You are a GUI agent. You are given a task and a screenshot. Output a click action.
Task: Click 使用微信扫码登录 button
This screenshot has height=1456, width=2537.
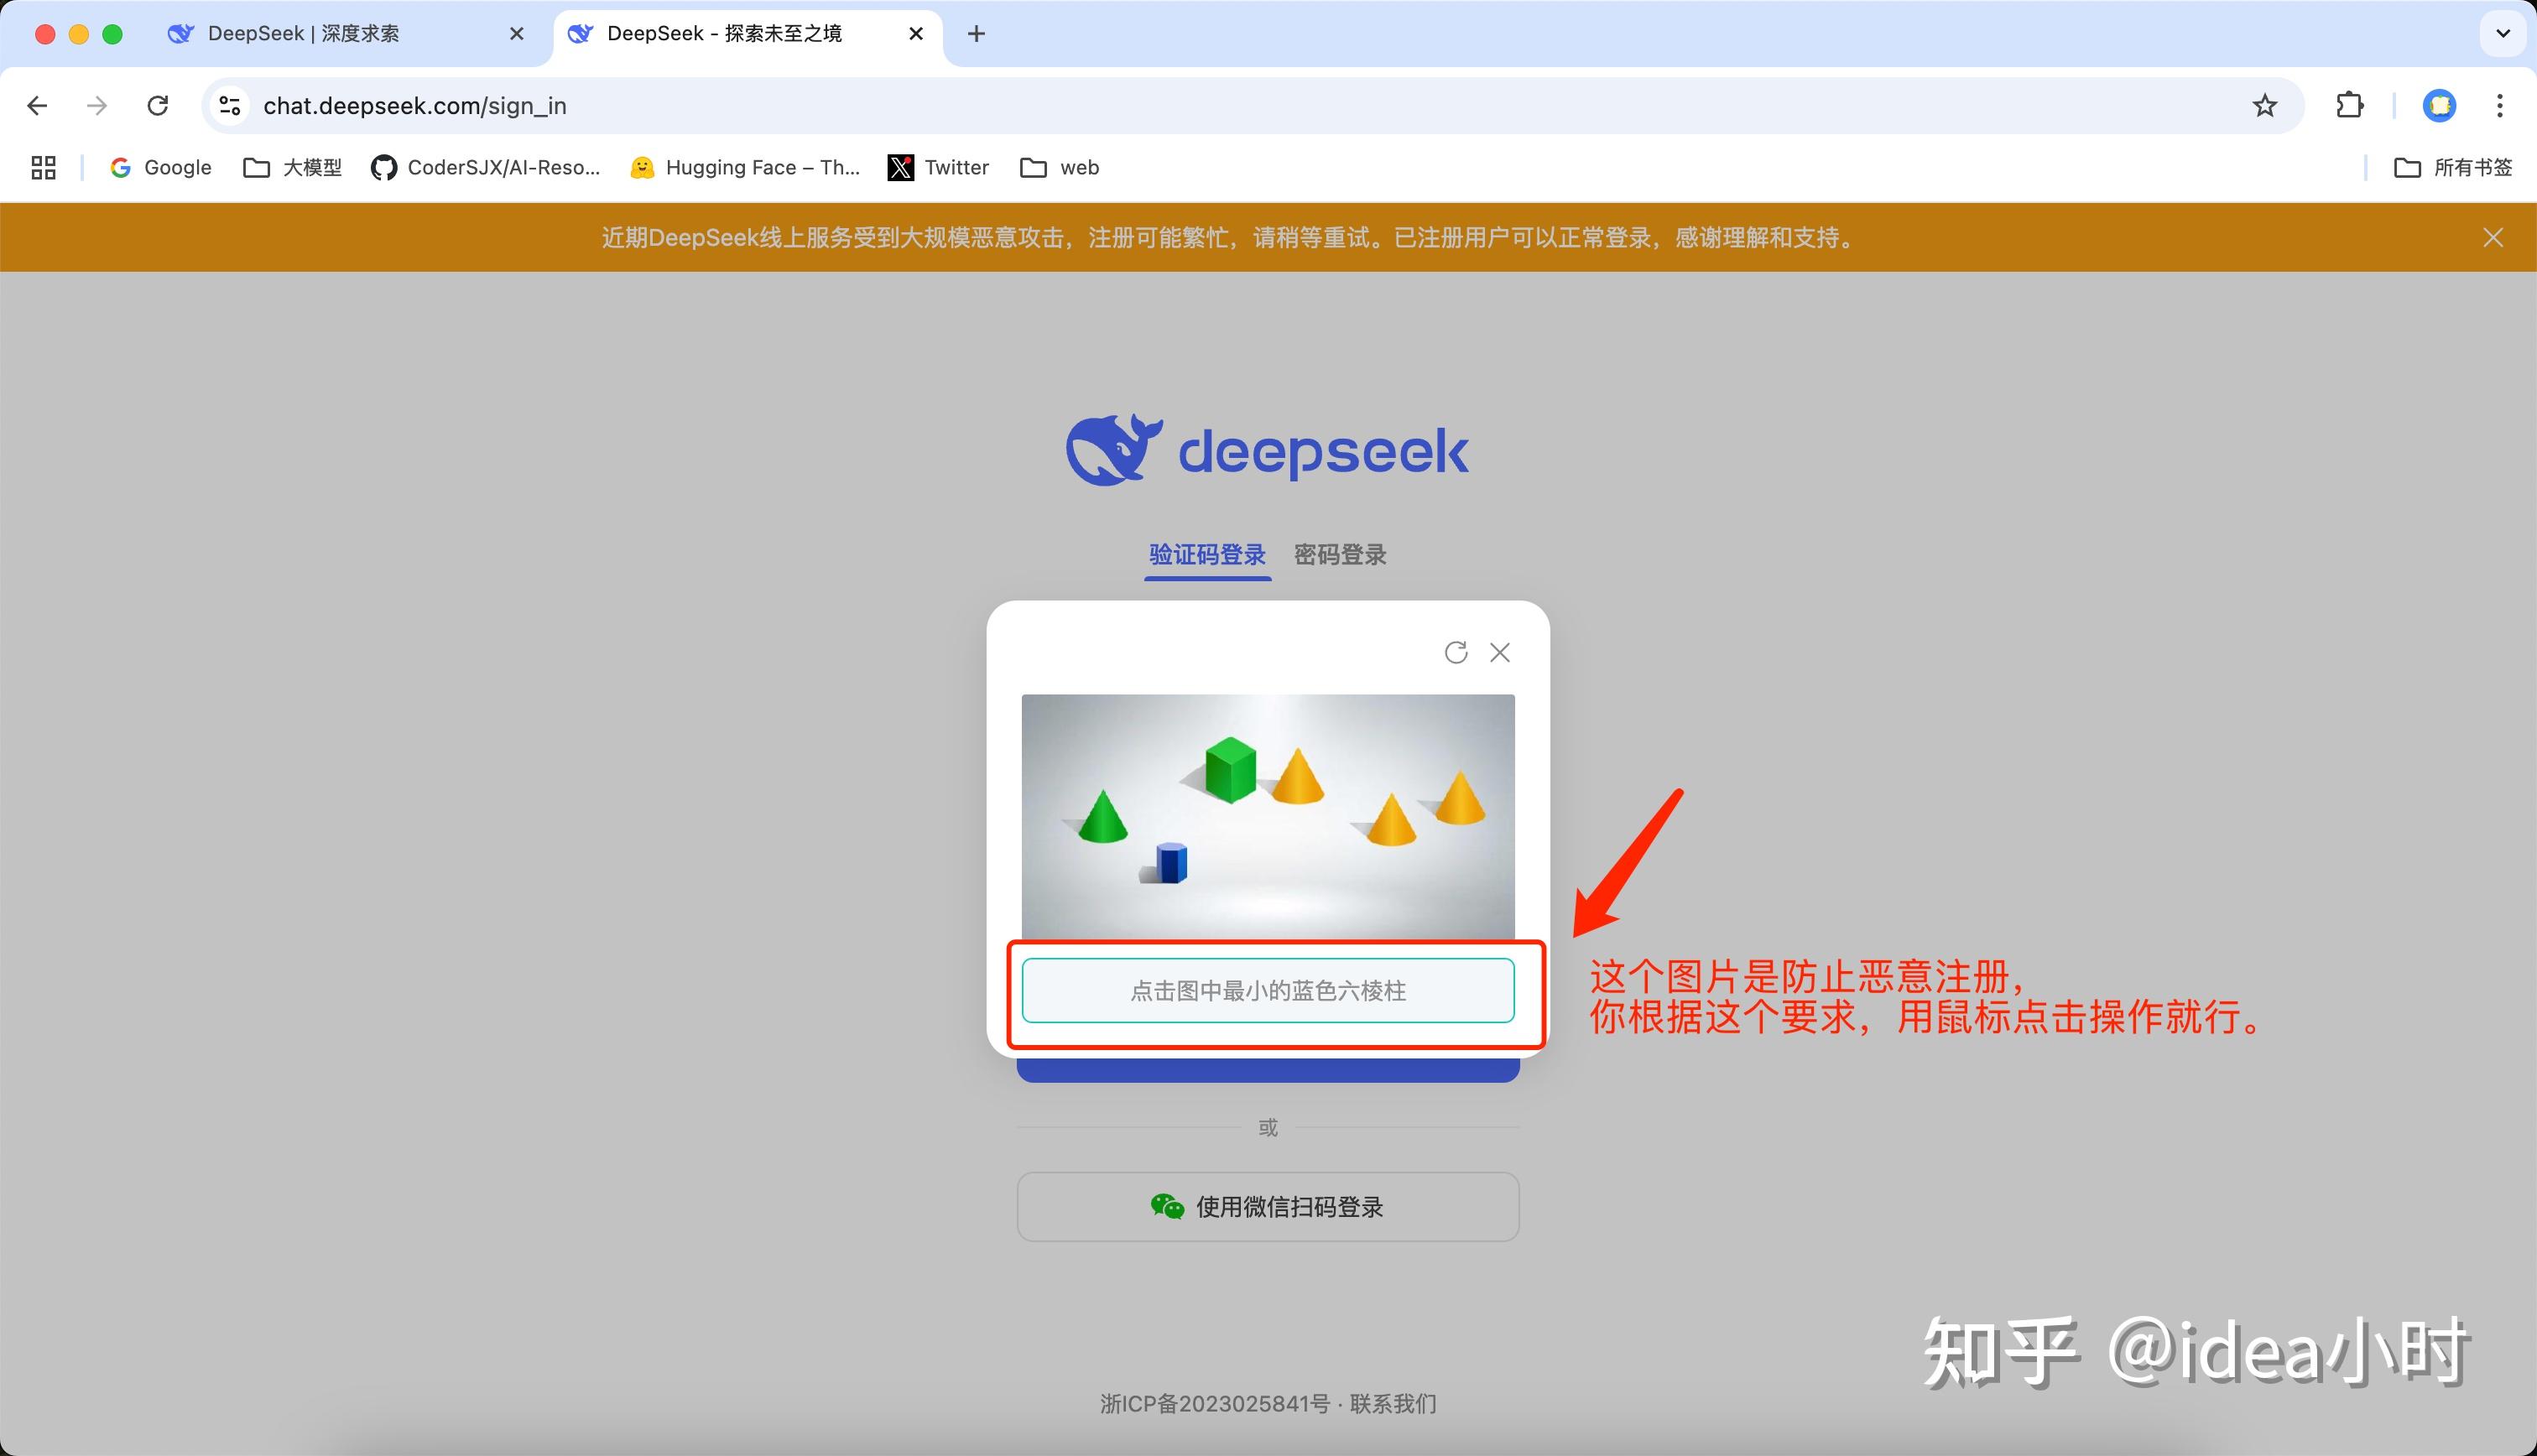[x=1267, y=1207]
